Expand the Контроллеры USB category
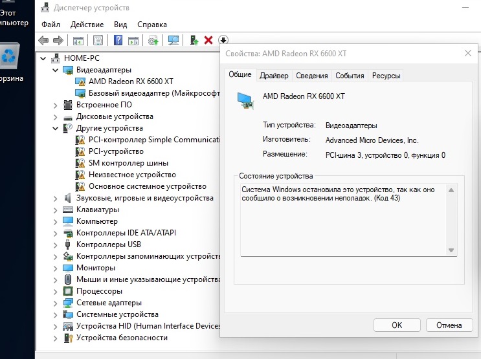This screenshot has width=481, height=359. (55, 245)
